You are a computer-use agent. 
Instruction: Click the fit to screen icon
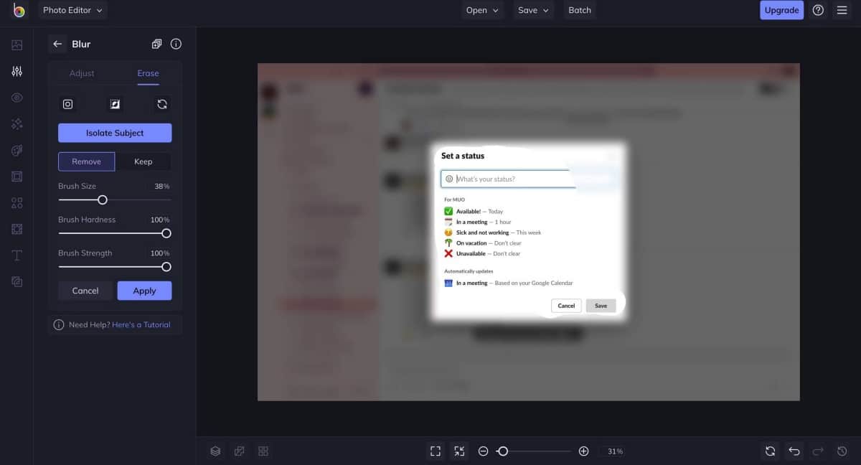pyautogui.click(x=435, y=451)
